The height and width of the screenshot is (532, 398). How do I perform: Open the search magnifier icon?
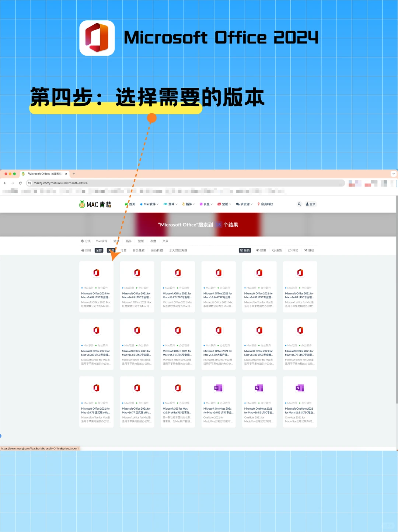click(x=299, y=204)
